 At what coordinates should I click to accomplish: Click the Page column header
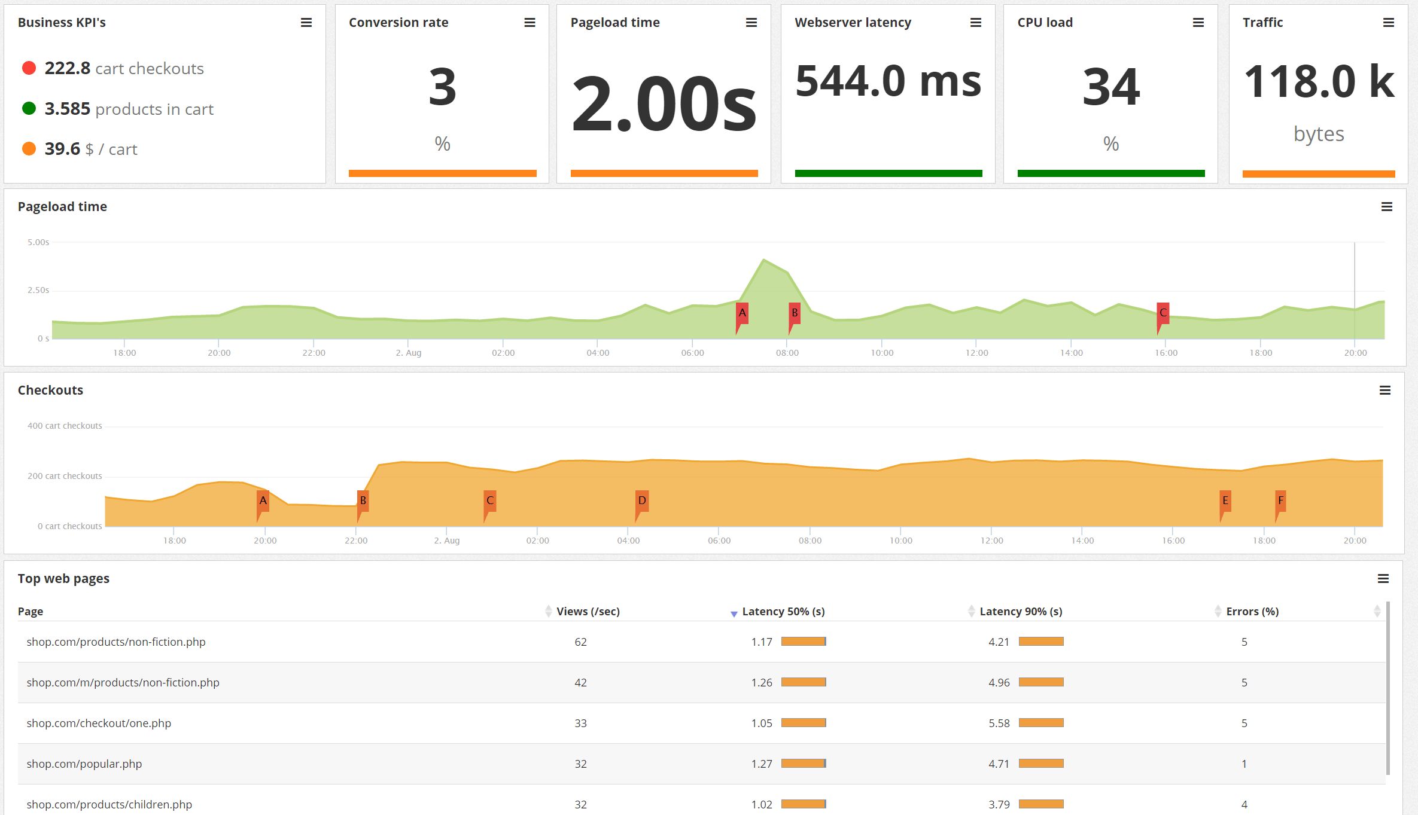[x=31, y=611]
